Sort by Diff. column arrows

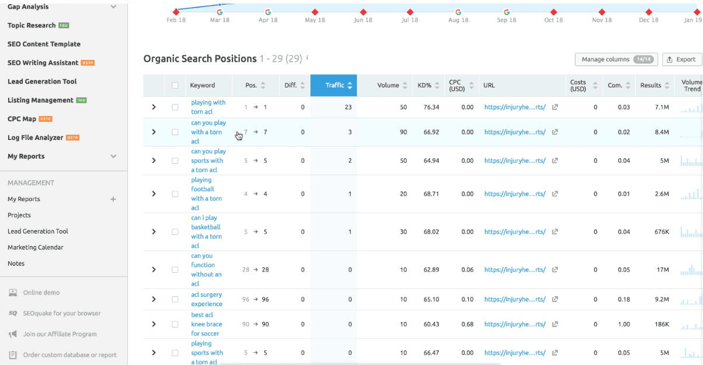(x=302, y=85)
